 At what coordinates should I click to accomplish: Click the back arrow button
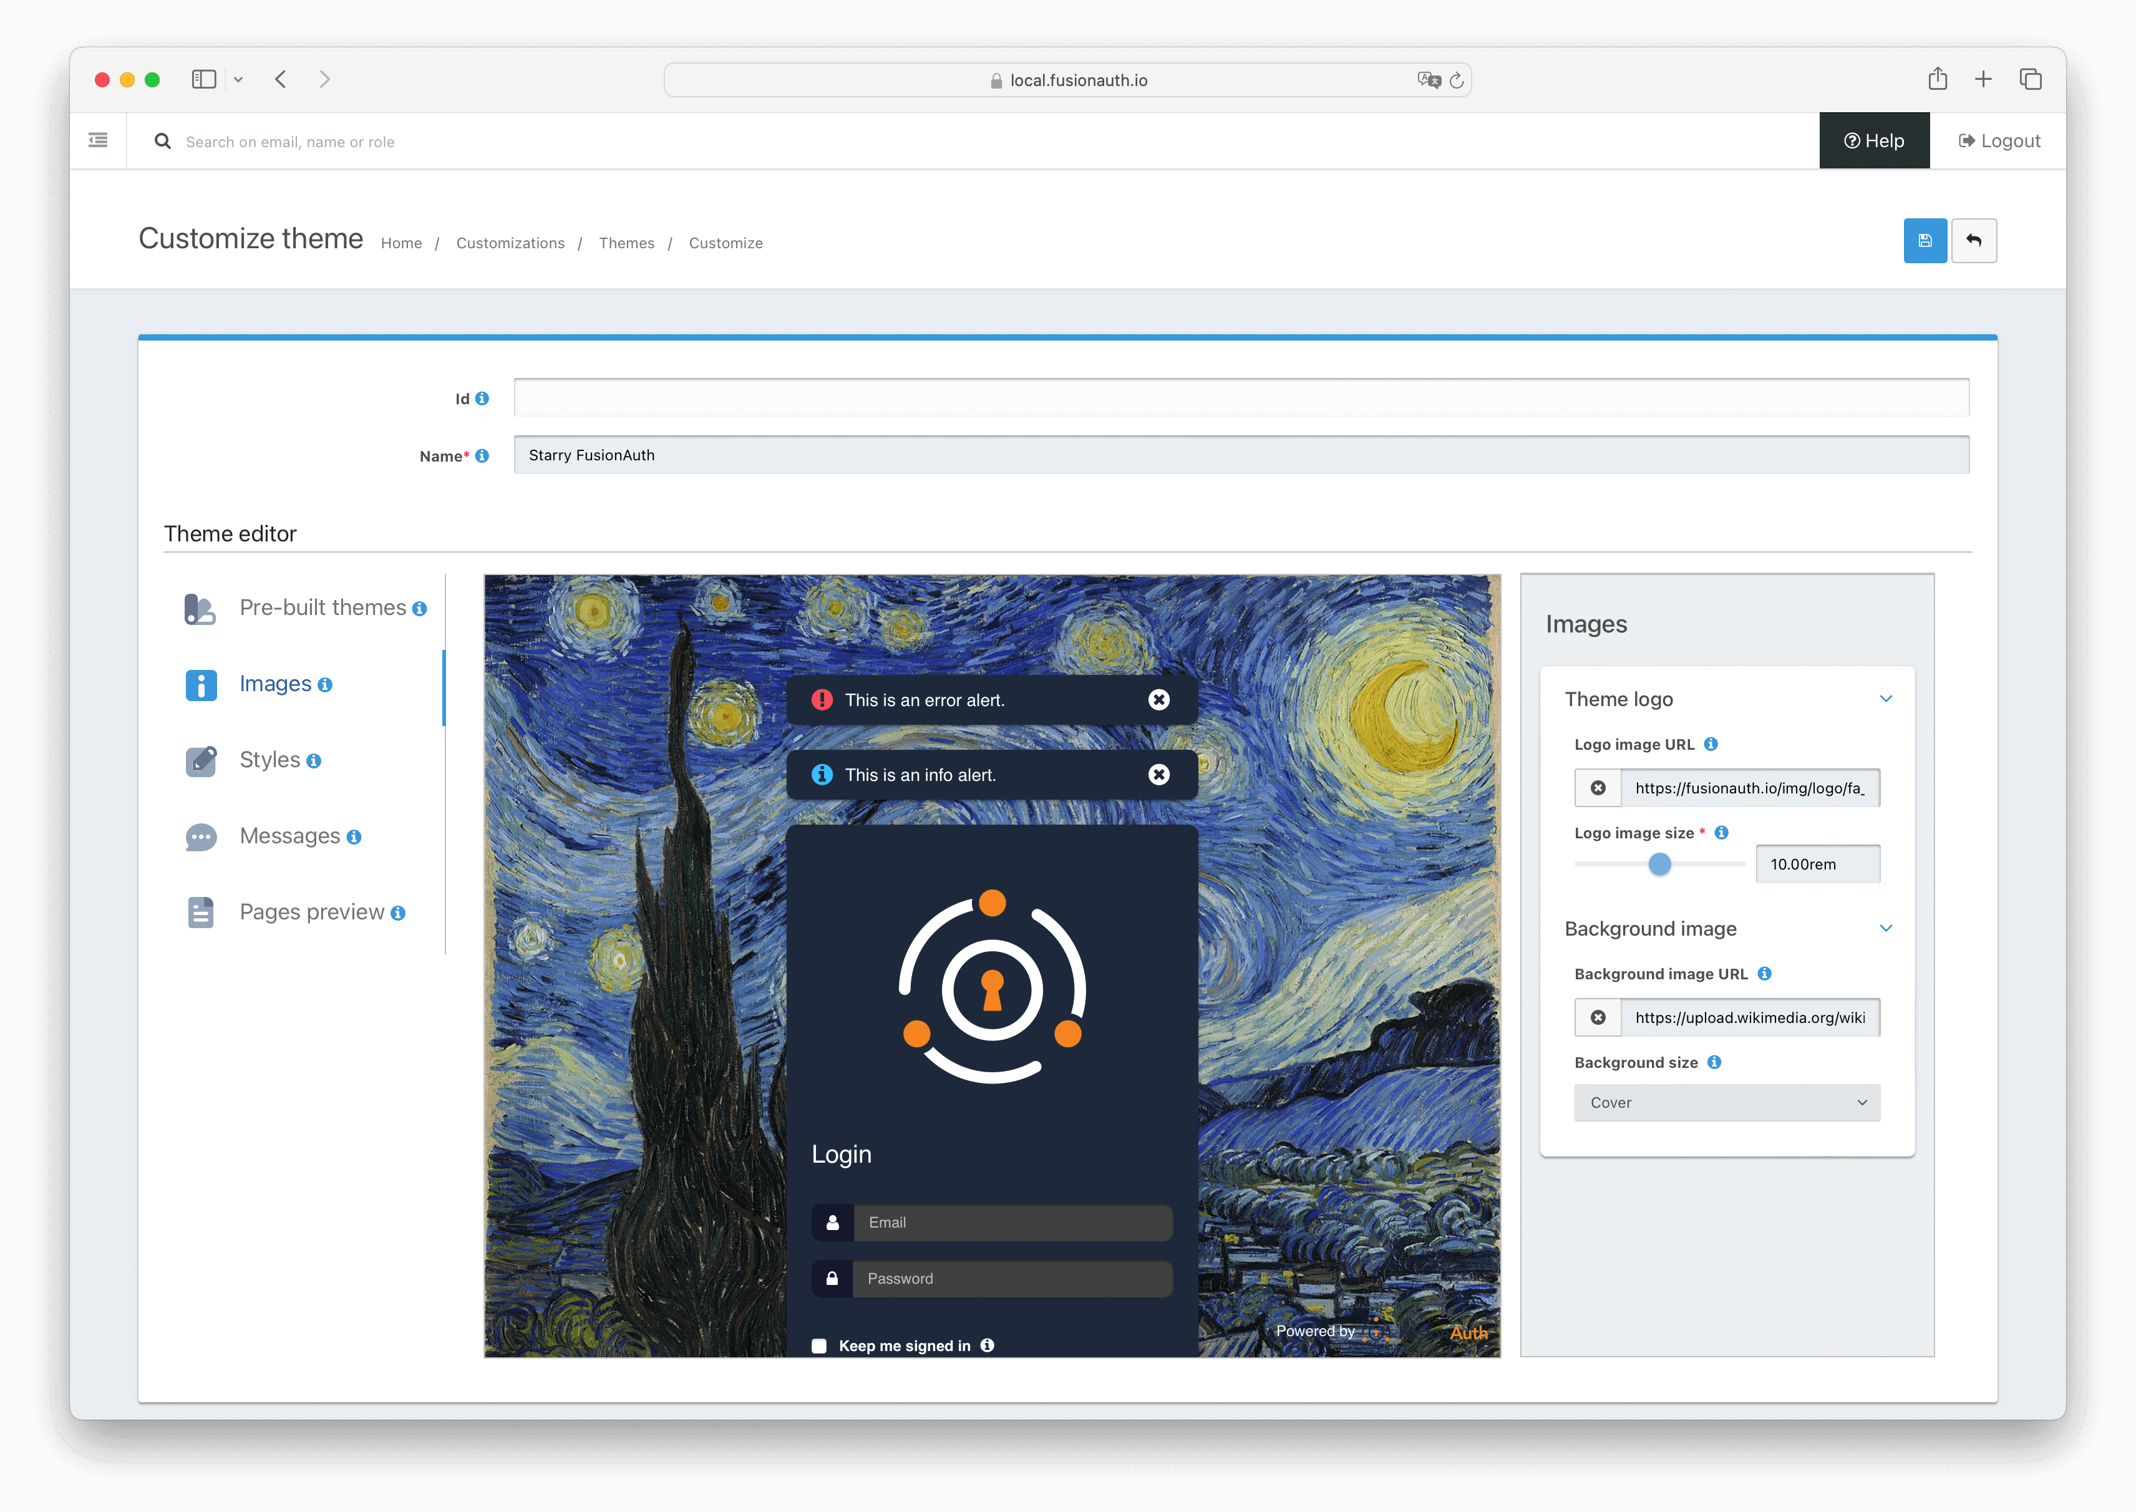tap(1973, 241)
